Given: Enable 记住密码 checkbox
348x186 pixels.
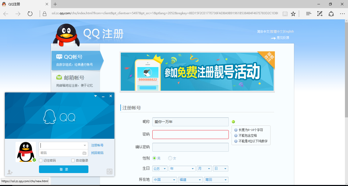Looking at the screenshot, I should point(41,161).
